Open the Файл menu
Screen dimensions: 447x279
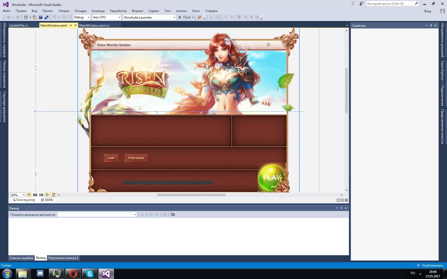pyautogui.click(x=7, y=11)
